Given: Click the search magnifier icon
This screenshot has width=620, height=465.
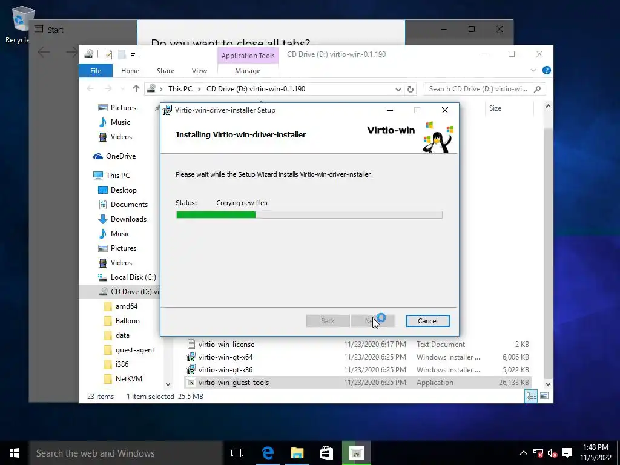Looking at the screenshot, I should tap(537, 89).
